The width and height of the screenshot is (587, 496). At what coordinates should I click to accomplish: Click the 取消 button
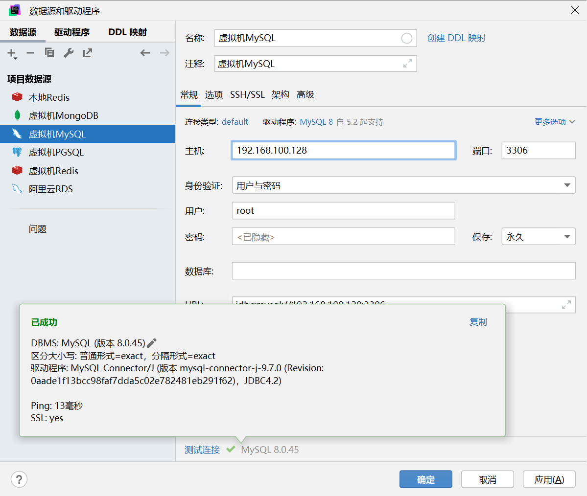click(488, 479)
